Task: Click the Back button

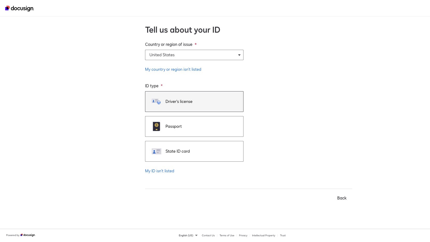Action: [342, 198]
